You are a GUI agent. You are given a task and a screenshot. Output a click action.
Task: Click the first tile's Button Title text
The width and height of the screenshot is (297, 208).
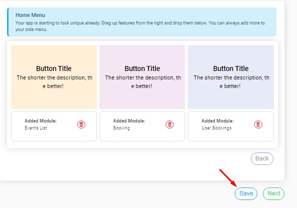[x=54, y=68]
